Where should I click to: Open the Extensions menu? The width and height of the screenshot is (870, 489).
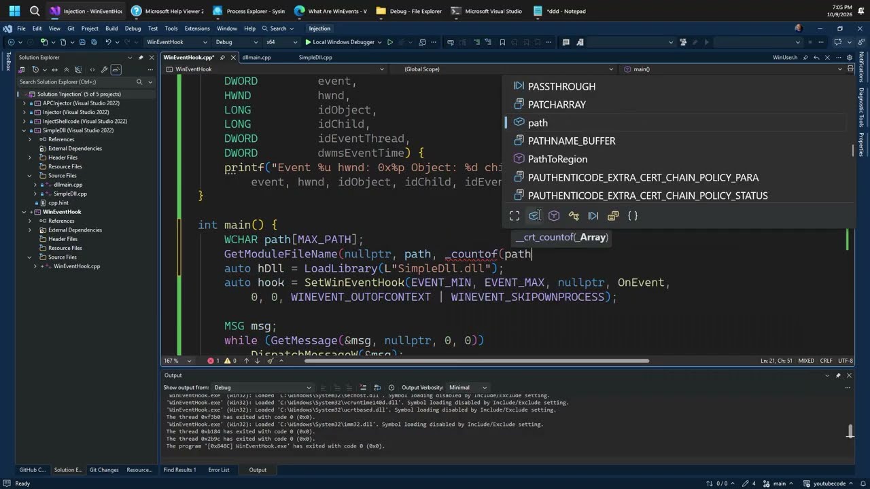pos(197,29)
